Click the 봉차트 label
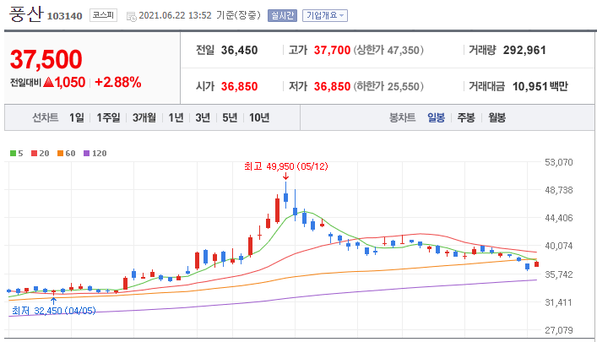This screenshot has height=342, width=597. click(402, 117)
